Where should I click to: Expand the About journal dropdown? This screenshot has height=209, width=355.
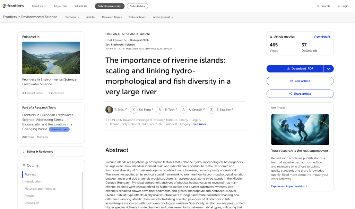click(163, 17)
